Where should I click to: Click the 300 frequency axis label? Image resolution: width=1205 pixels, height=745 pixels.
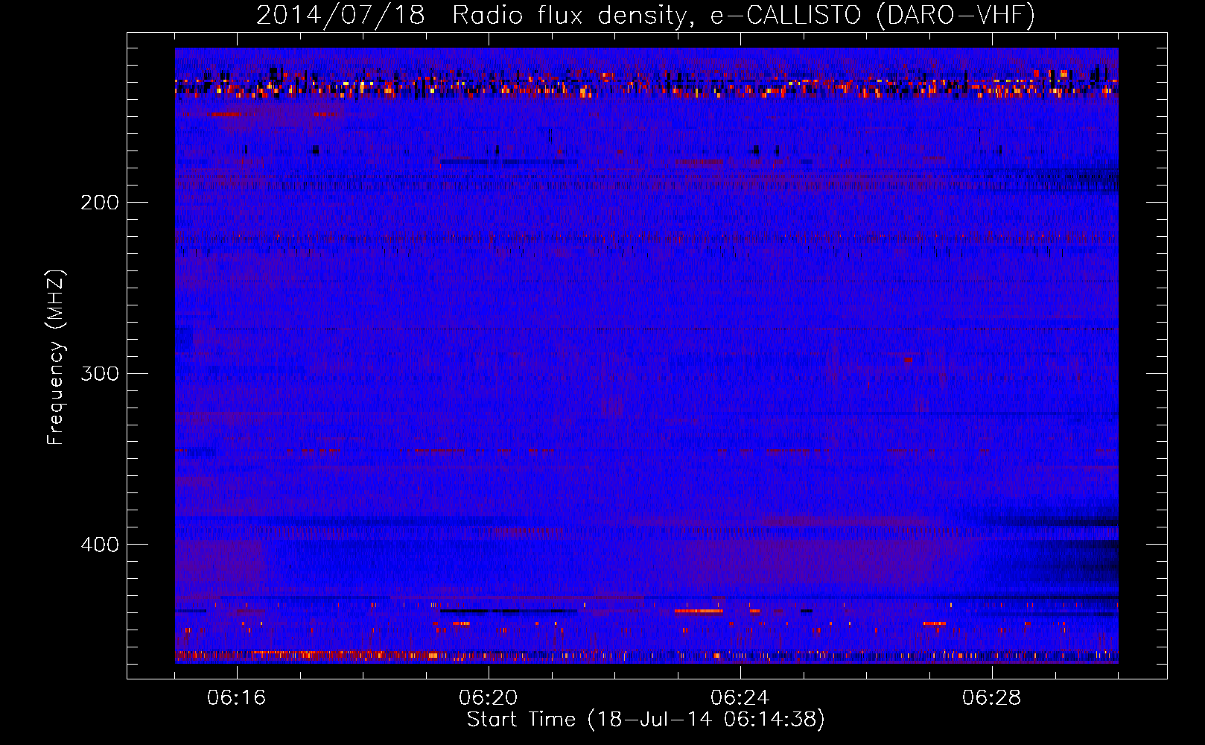coord(100,373)
